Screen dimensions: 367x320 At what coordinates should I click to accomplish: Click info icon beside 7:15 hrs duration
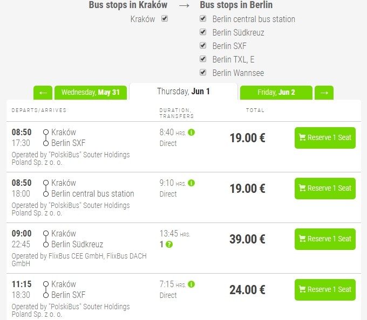click(192, 284)
